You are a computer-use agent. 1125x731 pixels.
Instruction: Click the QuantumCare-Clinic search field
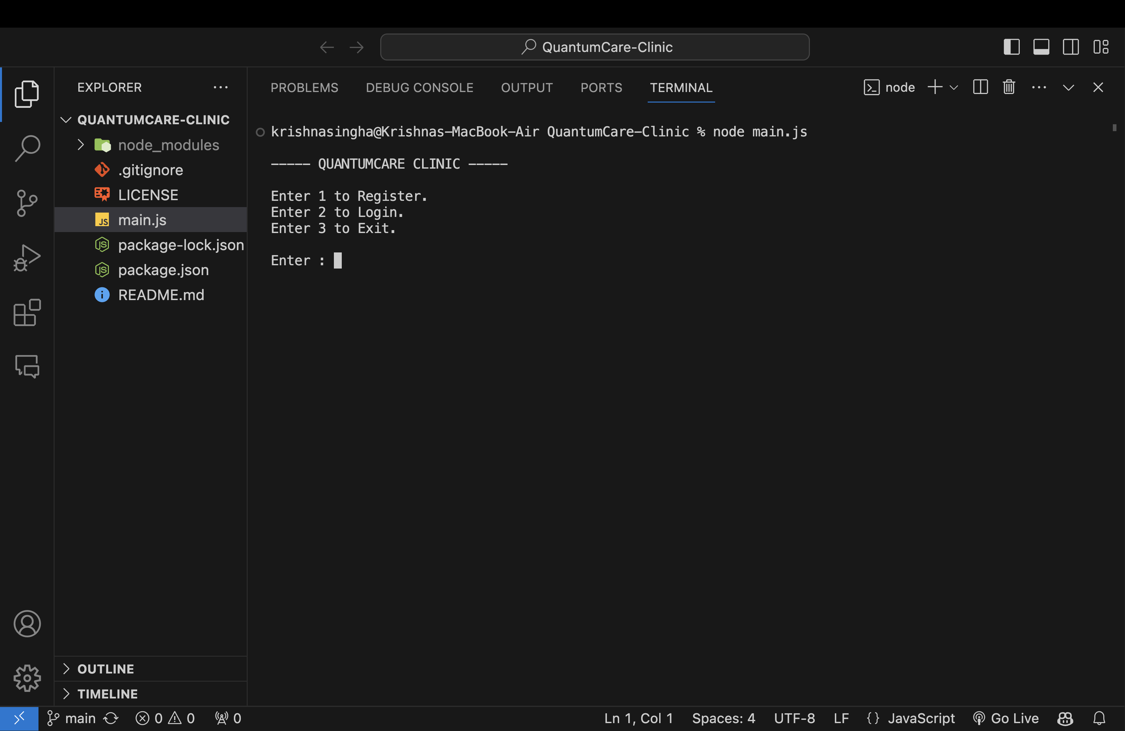pyautogui.click(x=594, y=47)
